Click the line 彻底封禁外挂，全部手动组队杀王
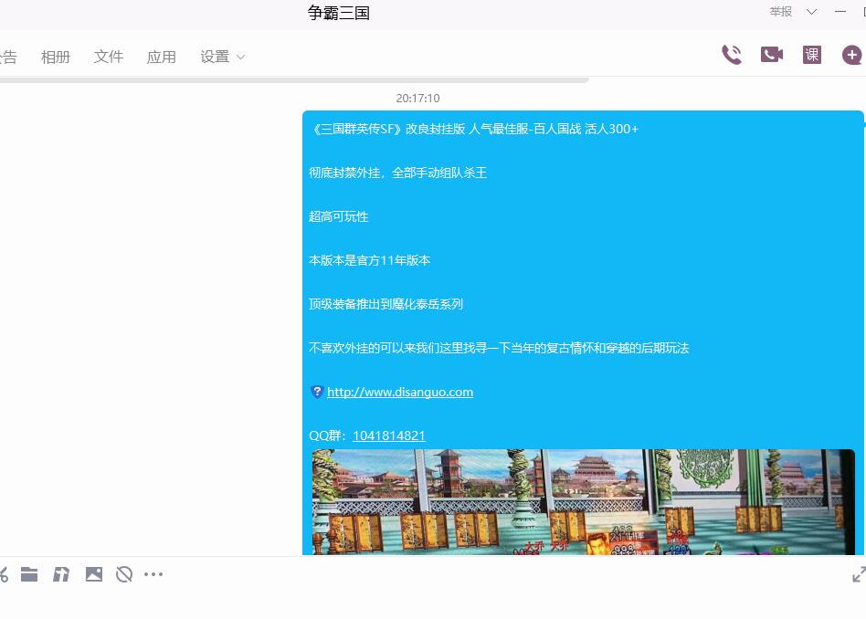Image resolution: width=866 pixels, height=619 pixels. (x=397, y=173)
